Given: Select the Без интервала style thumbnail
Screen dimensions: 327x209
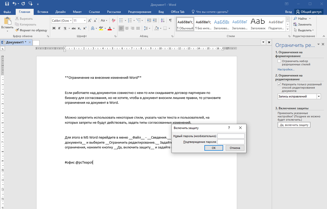Looking at the screenshot, I should (x=203, y=24).
